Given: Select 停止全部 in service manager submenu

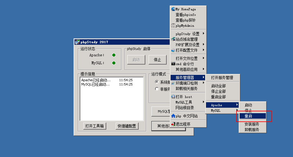Looking at the screenshot, I should pos(219,91).
